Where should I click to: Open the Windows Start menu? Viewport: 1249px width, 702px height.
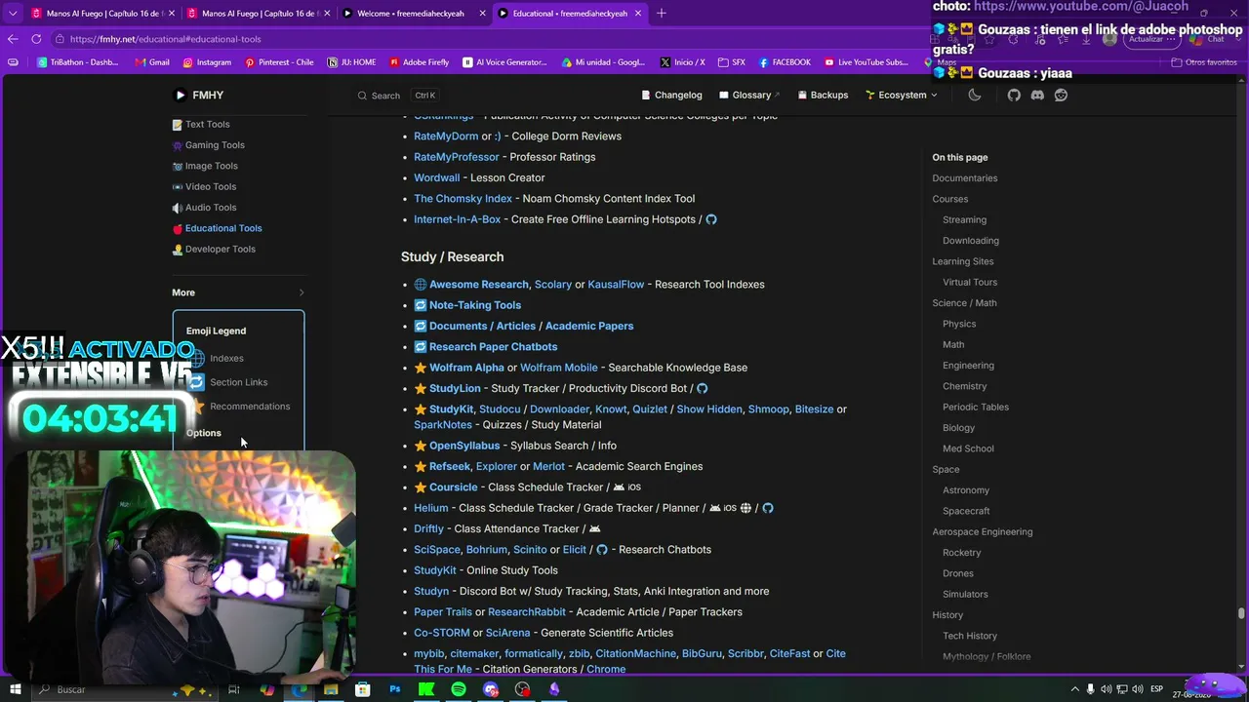pyautogui.click(x=15, y=689)
